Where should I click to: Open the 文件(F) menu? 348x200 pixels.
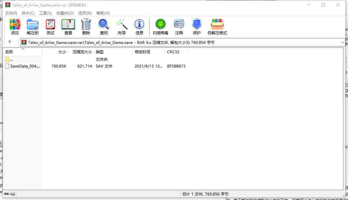11,13
